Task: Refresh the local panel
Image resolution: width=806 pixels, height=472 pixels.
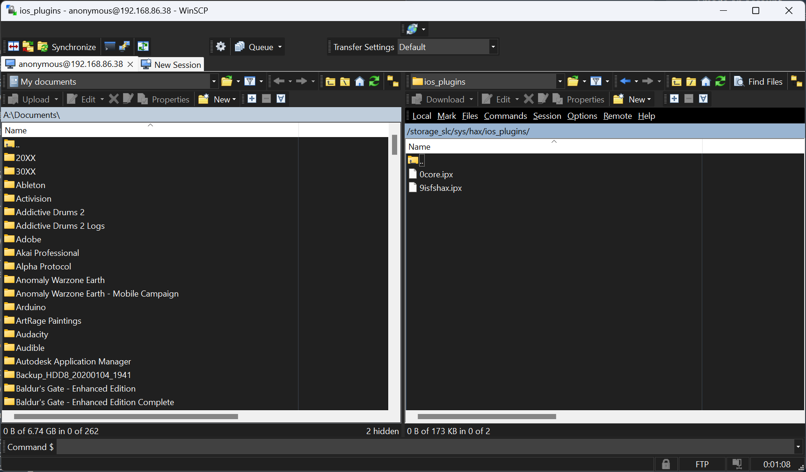Action: 374,81
